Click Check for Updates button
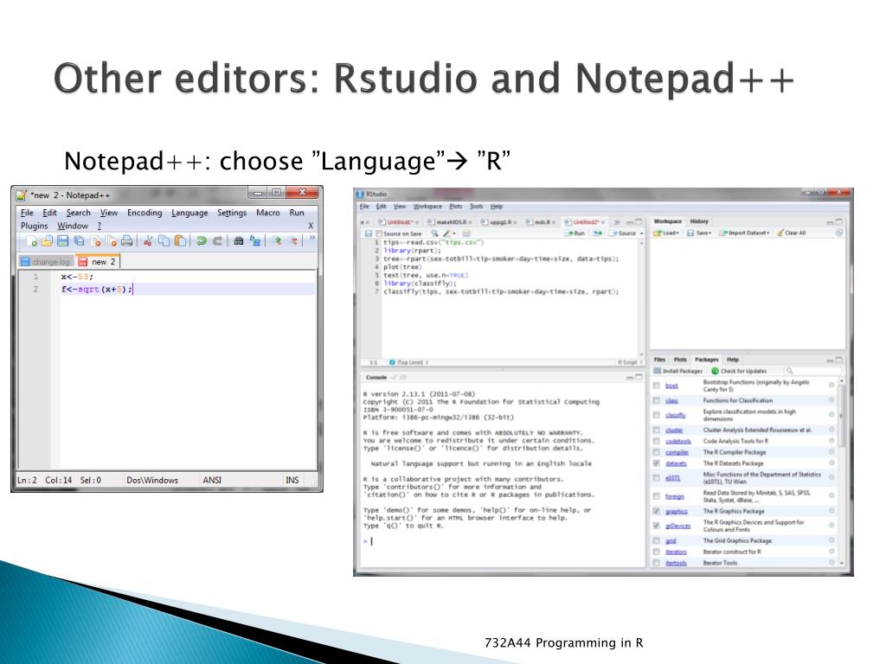Screen dimensions: 886x664 [739, 371]
